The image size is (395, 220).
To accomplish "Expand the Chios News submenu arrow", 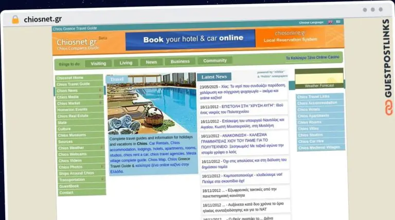I will pyautogui.click(x=100, y=90).
